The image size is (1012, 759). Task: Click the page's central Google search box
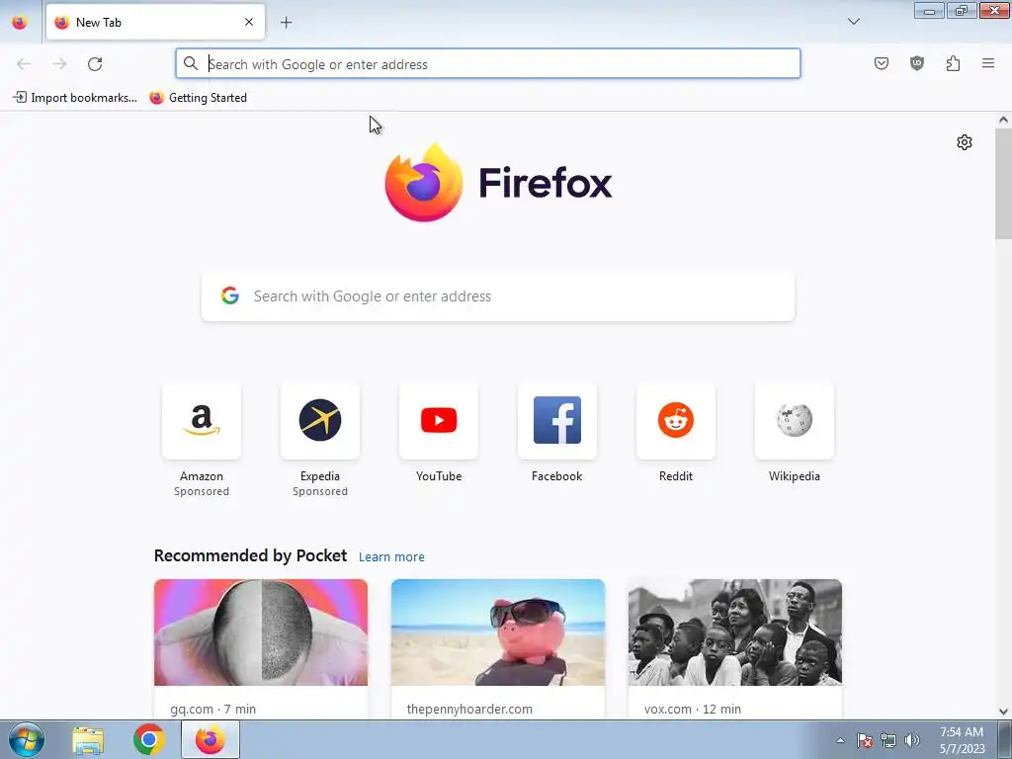pyautogui.click(x=498, y=296)
